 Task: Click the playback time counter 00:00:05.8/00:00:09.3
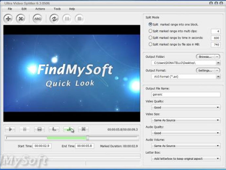[122, 129]
